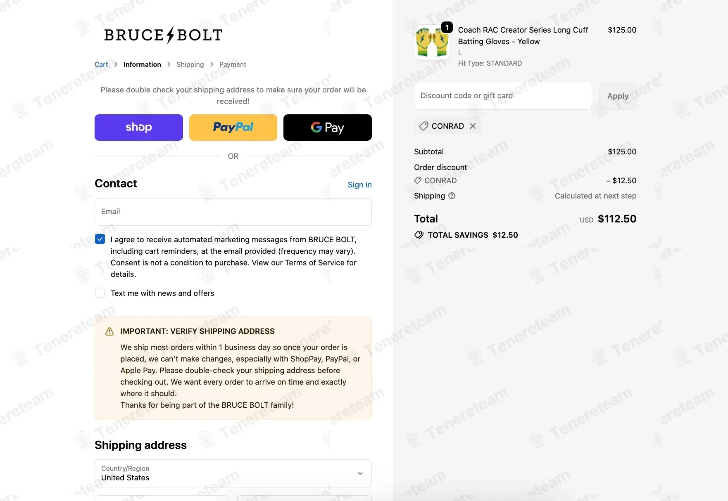The image size is (728, 501).
Task: Focus the Email input field
Action: [x=233, y=212]
